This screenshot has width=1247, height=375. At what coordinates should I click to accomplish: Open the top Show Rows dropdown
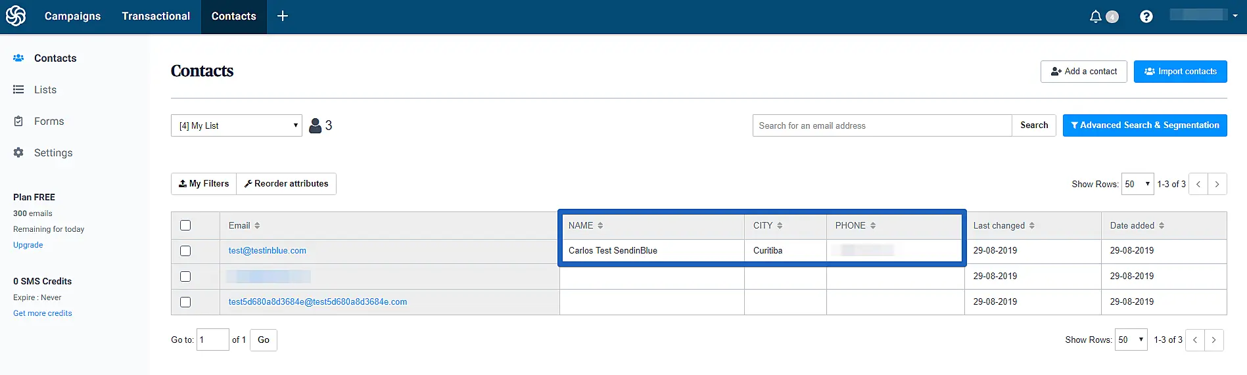[x=1137, y=184]
